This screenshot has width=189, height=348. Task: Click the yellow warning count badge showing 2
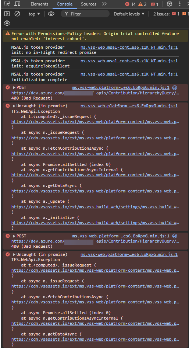pos(142,4)
